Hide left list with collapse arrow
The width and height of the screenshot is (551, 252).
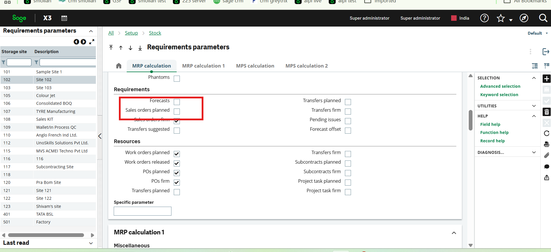[100, 136]
